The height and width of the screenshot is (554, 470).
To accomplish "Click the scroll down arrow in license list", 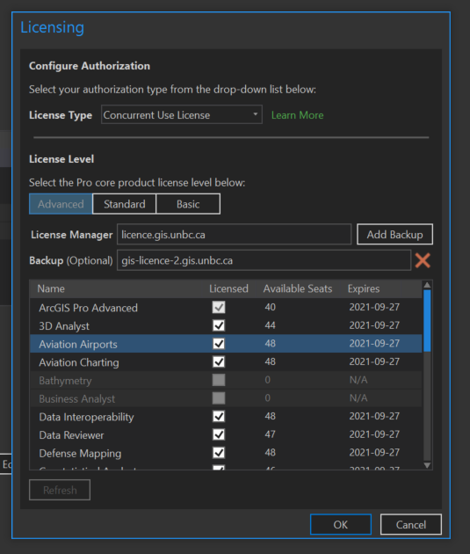I will click(427, 465).
